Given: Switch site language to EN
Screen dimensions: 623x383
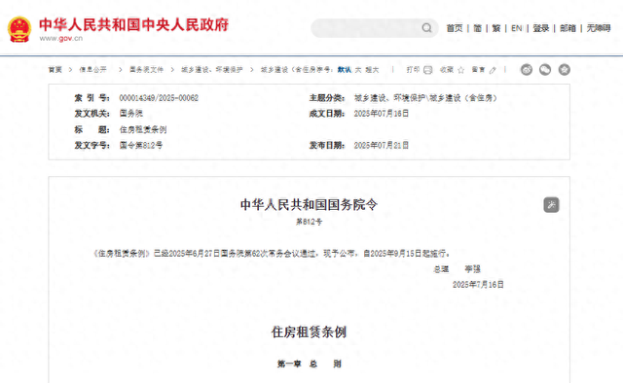Looking at the screenshot, I should click(x=516, y=28).
